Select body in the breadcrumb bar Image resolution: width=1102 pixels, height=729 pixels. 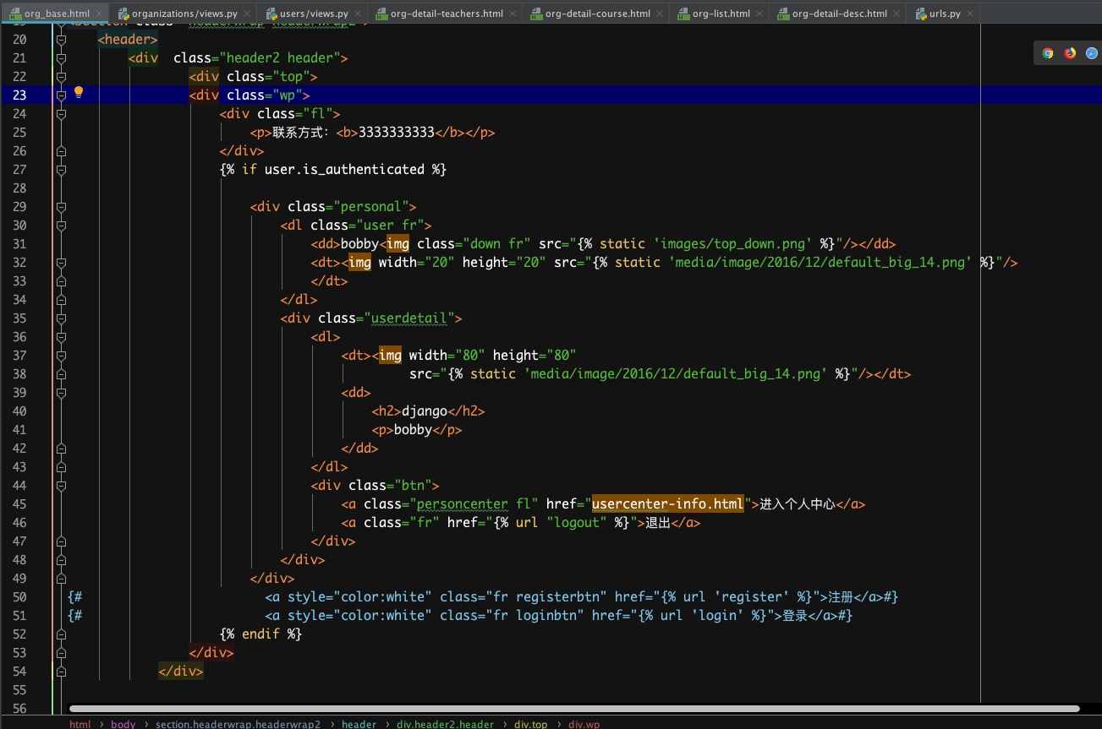click(x=123, y=724)
